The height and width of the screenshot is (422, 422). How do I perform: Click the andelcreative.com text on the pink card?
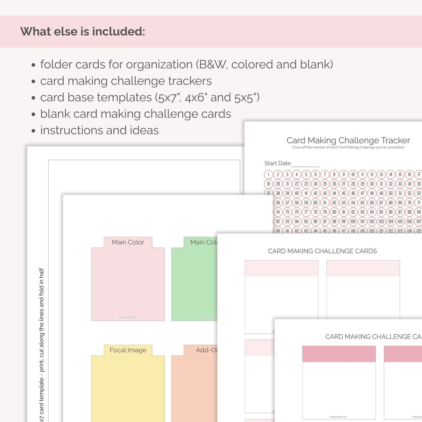[x=128, y=317]
